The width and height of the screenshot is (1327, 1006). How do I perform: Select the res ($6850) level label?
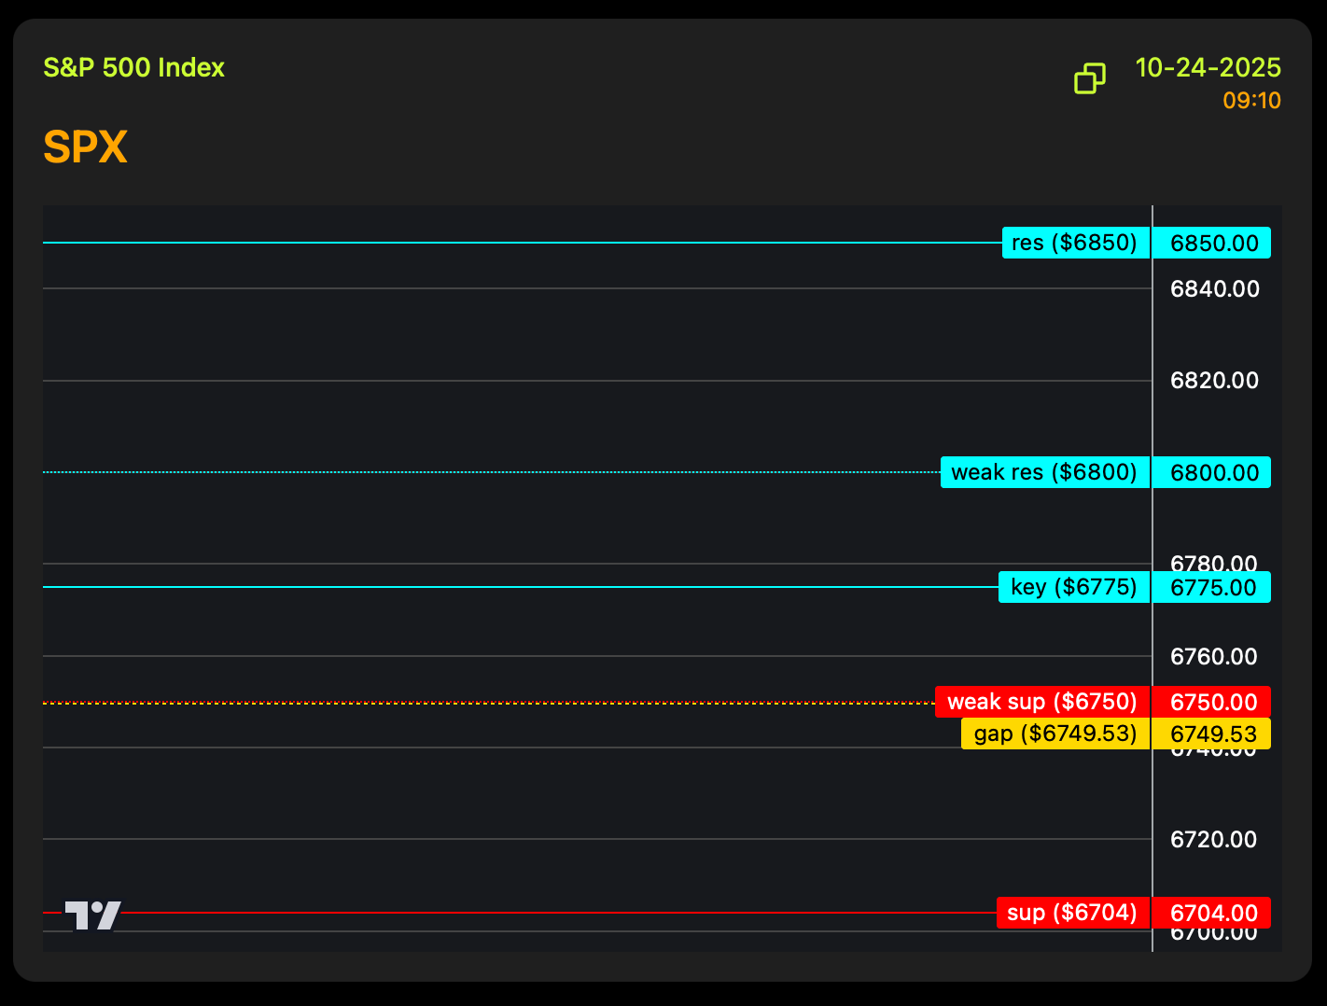pos(1075,244)
